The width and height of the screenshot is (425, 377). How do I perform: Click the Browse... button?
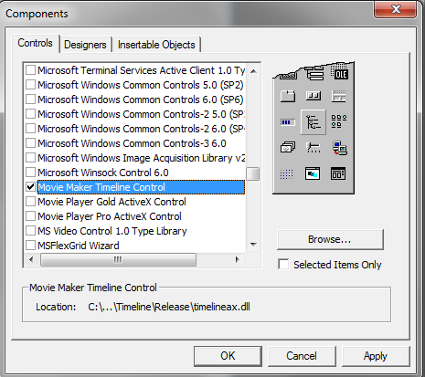[x=330, y=239]
